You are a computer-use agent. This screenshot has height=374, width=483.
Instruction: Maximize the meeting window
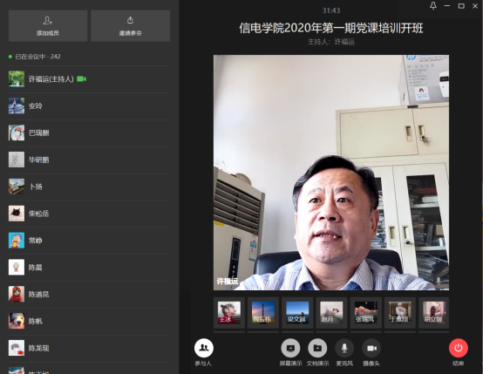tap(461, 6)
